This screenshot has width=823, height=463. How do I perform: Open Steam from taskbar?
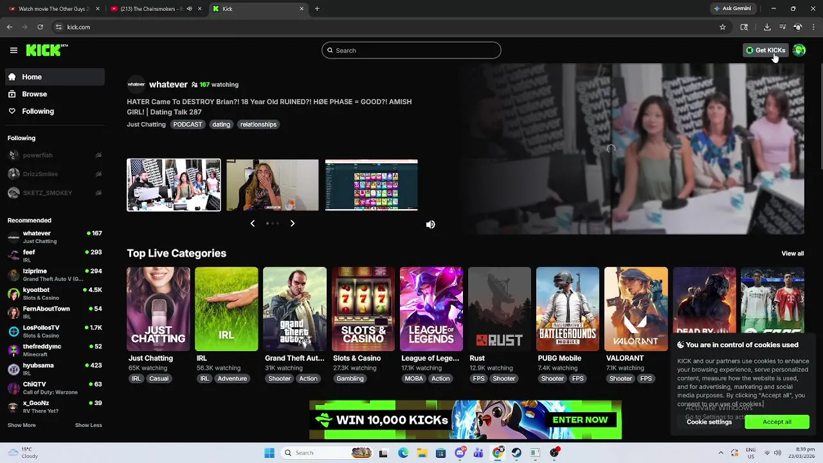tap(516, 453)
